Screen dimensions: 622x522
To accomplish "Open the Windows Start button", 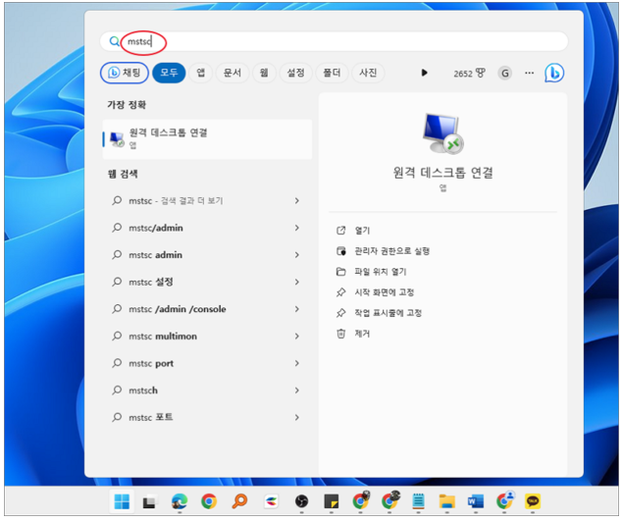I will 122,502.
